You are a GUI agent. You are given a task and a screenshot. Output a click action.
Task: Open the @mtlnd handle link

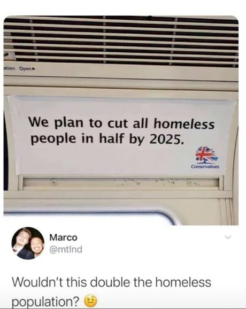tap(66, 249)
